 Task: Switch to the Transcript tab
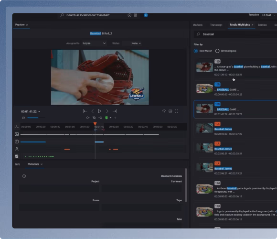coord(216,25)
